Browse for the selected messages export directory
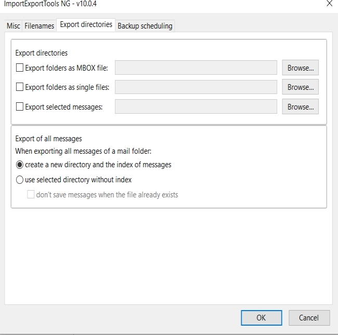 pyautogui.click(x=300, y=106)
